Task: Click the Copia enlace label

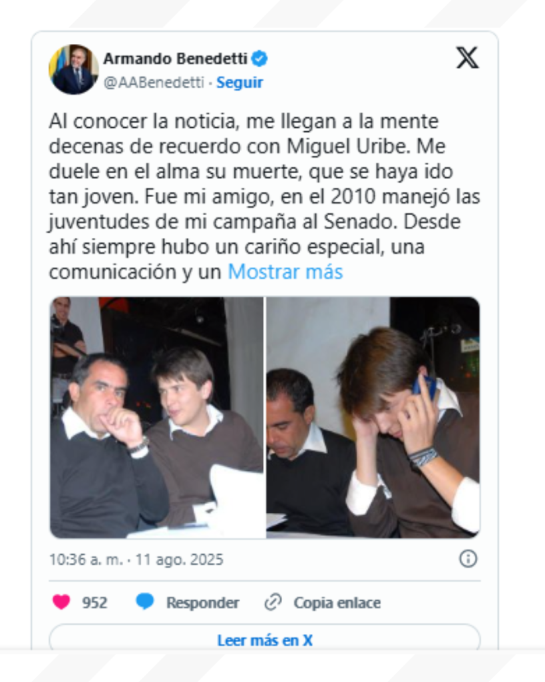Action: pyautogui.click(x=337, y=602)
